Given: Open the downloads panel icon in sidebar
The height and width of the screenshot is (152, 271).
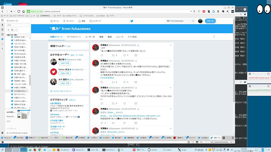Looking at the screenshot, I should [2, 25].
